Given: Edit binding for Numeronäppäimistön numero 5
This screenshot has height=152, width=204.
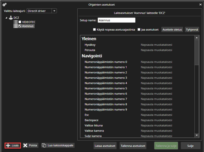Looking at the screenshot, I should point(156,88).
